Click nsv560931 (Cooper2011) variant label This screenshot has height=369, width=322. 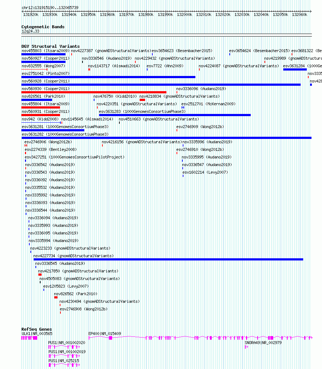(x=46, y=111)
